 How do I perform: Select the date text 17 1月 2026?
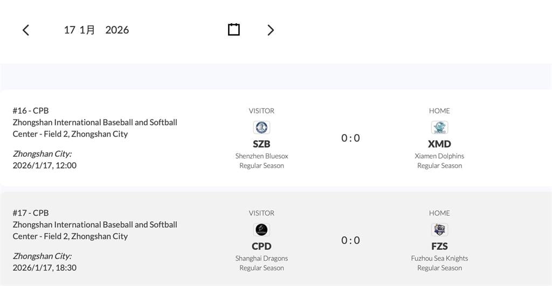pos(96,30)
